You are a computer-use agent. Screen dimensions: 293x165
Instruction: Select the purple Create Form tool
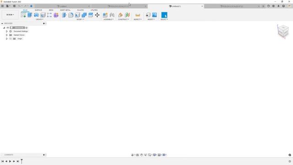tap(56, 15)
